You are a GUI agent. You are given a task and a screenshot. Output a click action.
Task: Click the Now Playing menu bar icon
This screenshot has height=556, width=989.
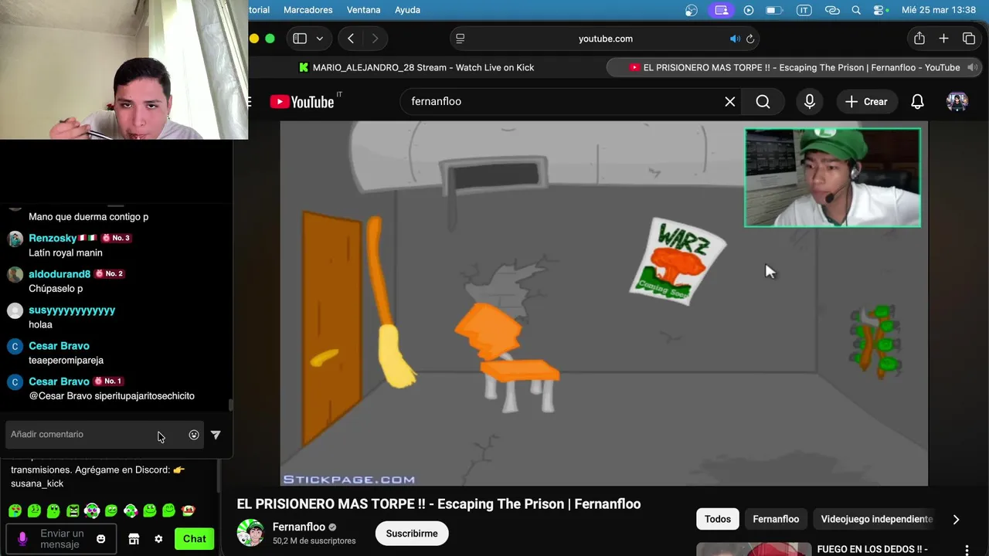[748, 10]
